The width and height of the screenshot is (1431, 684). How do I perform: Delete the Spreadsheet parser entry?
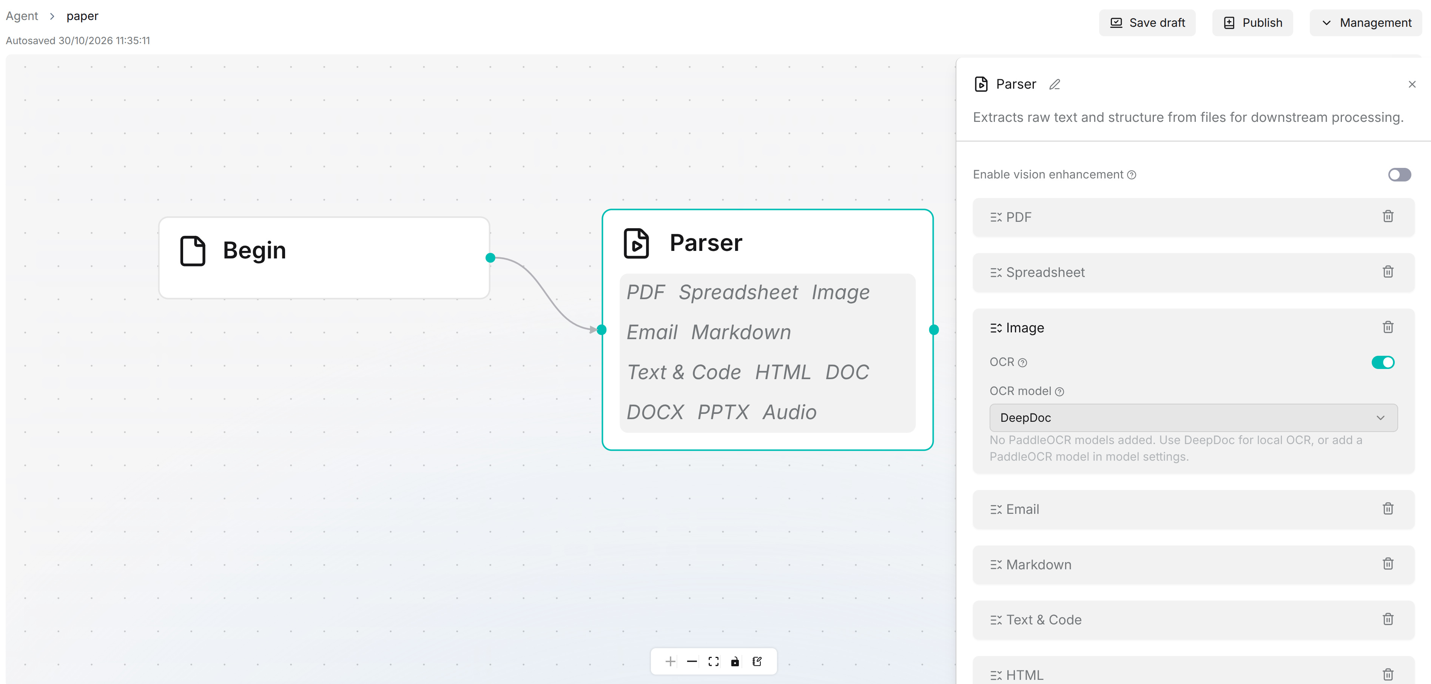[x=1388, y=272]
